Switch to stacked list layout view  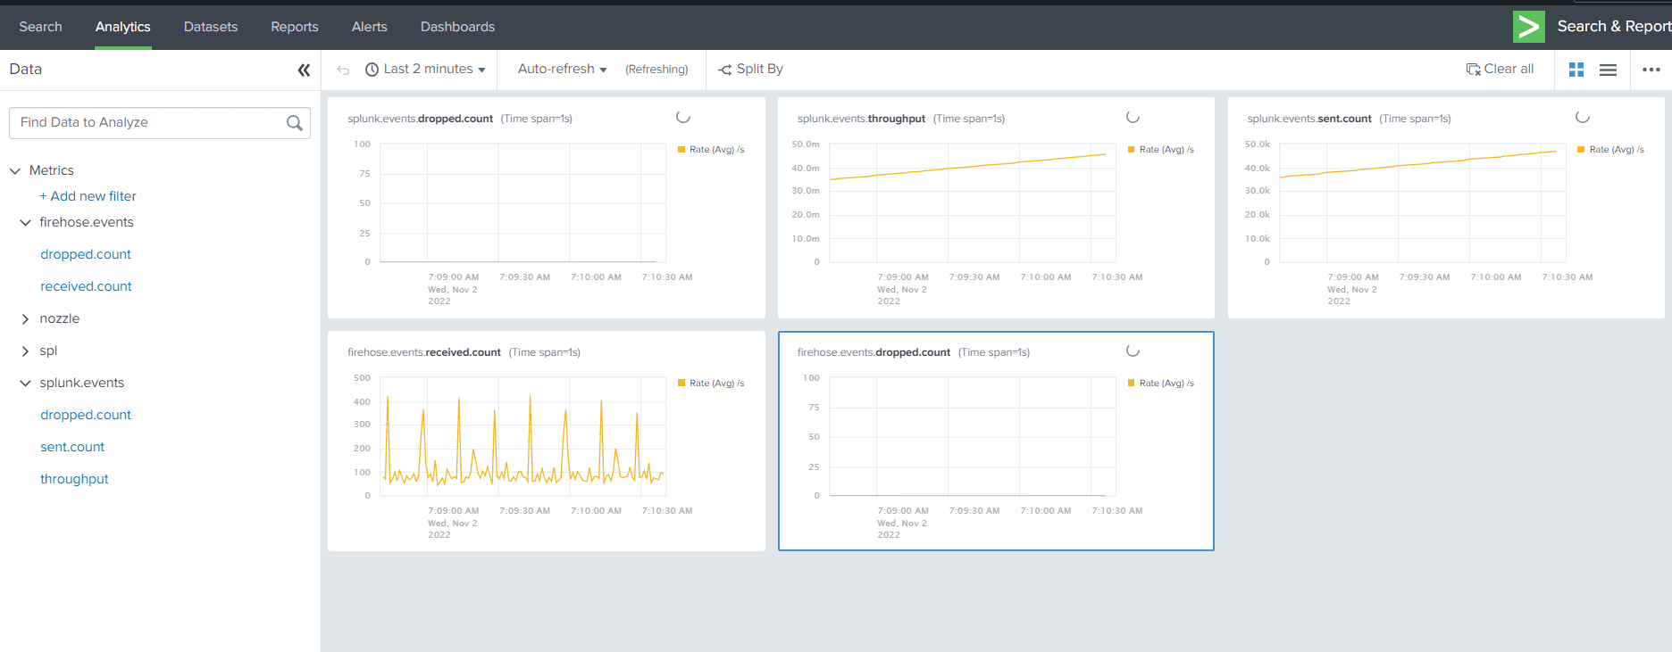coord(1608,70)
